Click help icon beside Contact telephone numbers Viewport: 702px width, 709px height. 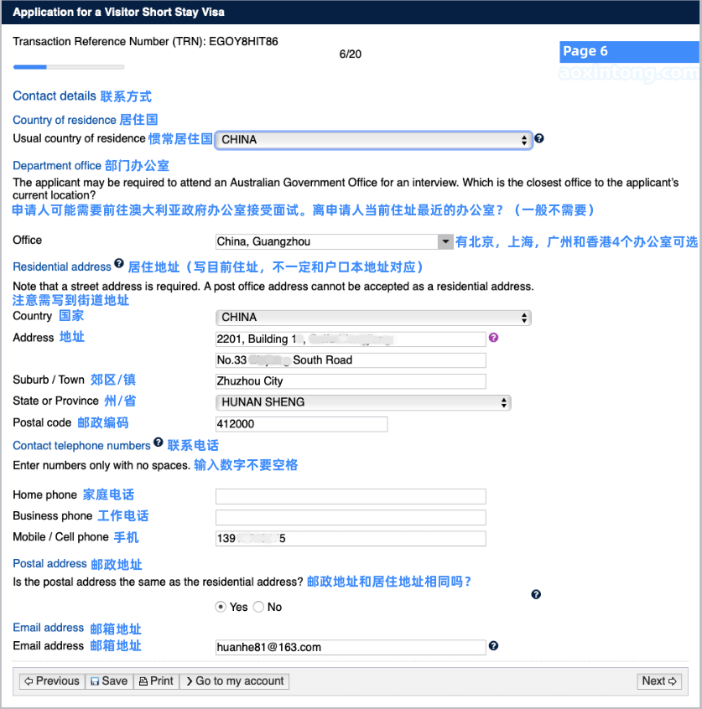pos(159,442)
